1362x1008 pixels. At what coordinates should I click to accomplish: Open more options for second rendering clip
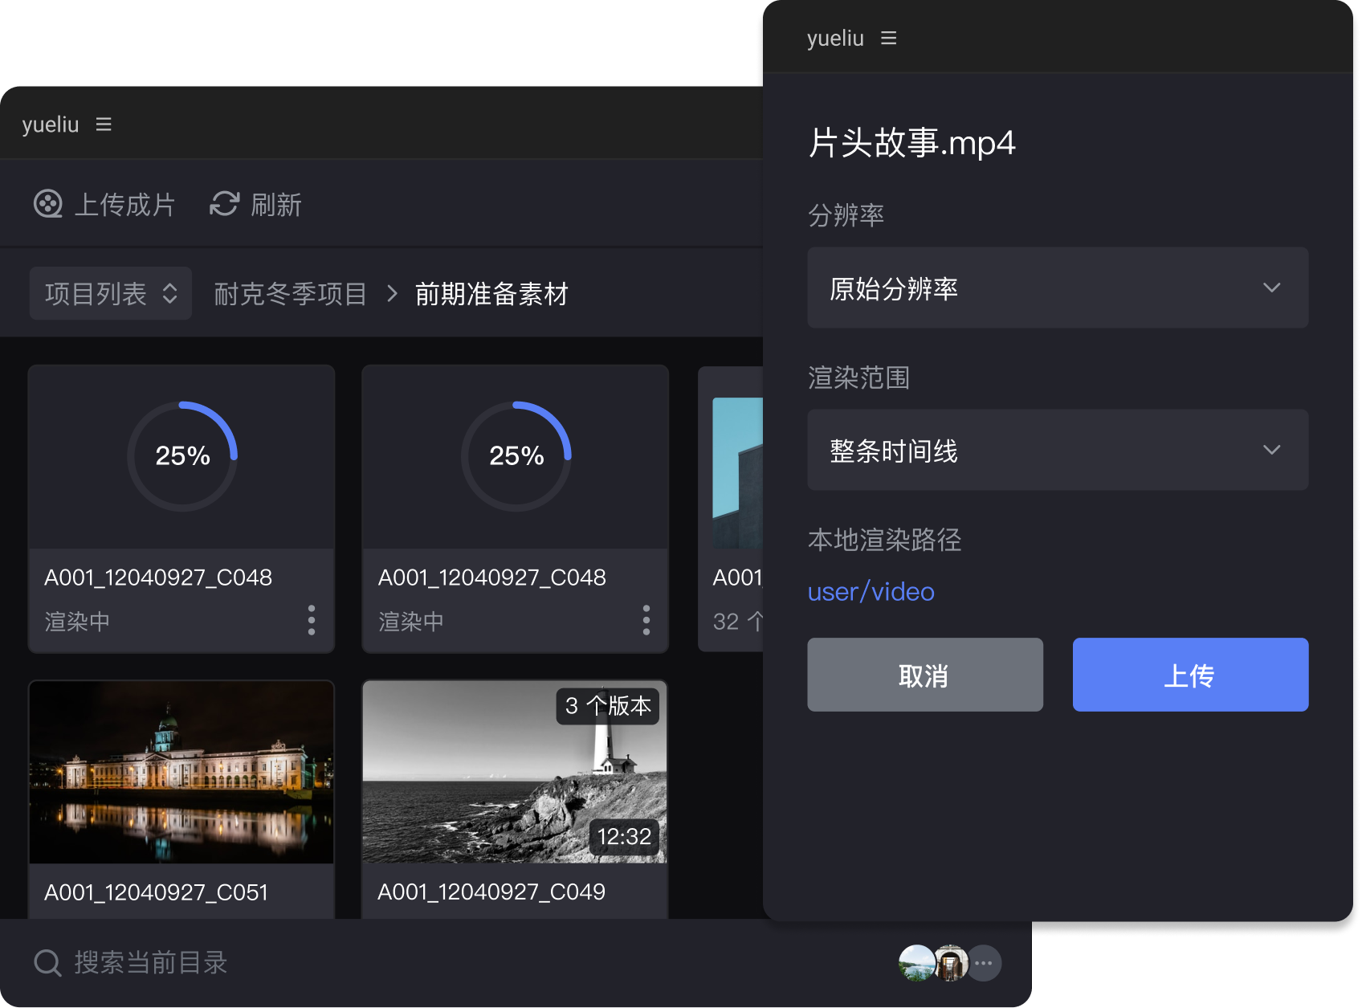coord(646,620)
